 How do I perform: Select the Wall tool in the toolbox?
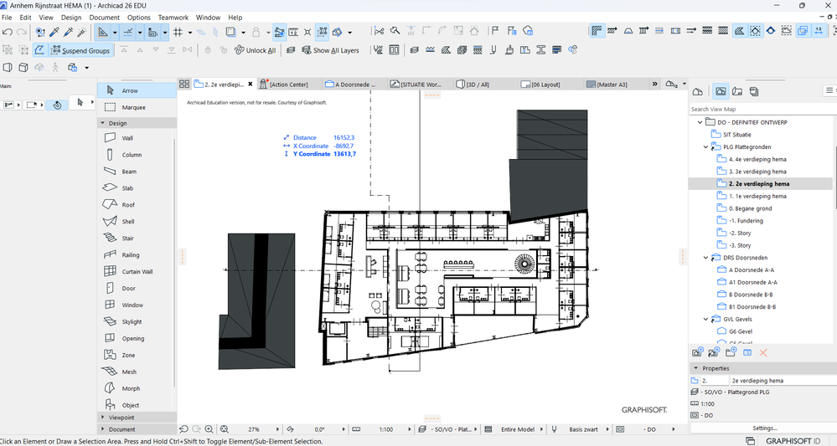pos(127,138)
